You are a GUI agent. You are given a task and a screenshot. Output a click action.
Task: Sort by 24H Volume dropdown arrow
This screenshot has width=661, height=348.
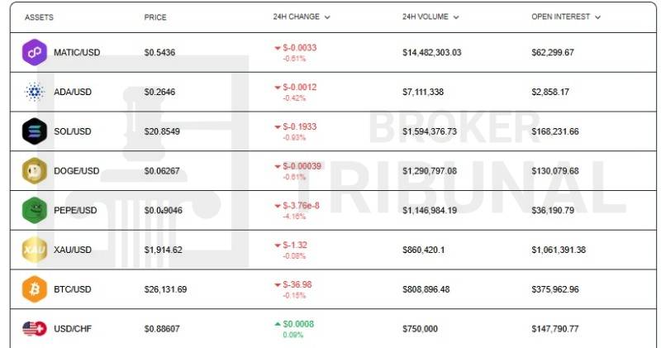[456, 17]
